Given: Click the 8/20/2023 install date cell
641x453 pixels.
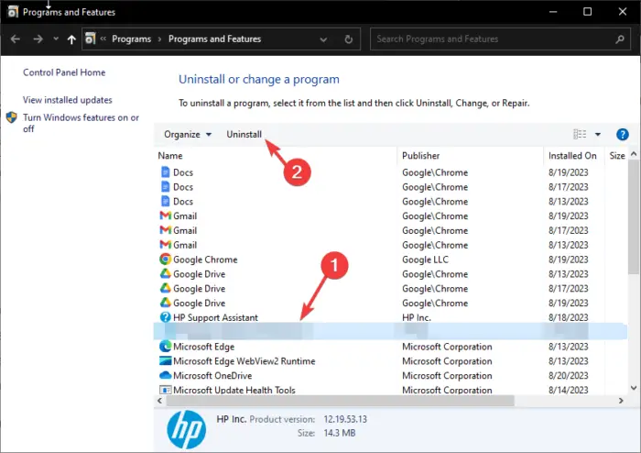Looking at the screenshot, I should pos(569,376).
